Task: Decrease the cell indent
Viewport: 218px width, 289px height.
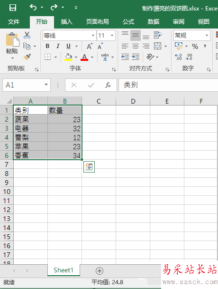Action: click(x=125, y=57)
